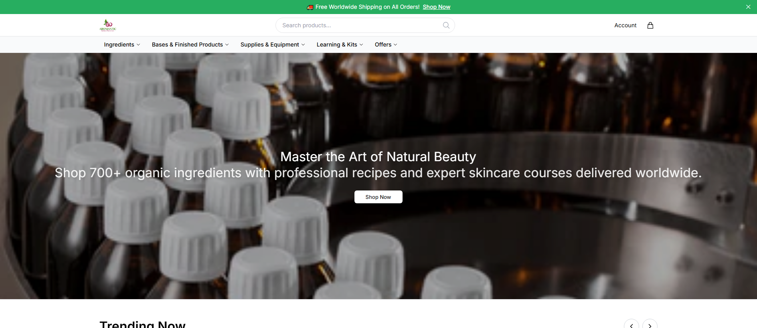Expand Bases & Finished Products menu
The width and height of the screenshot is (757, 328).
190,45
